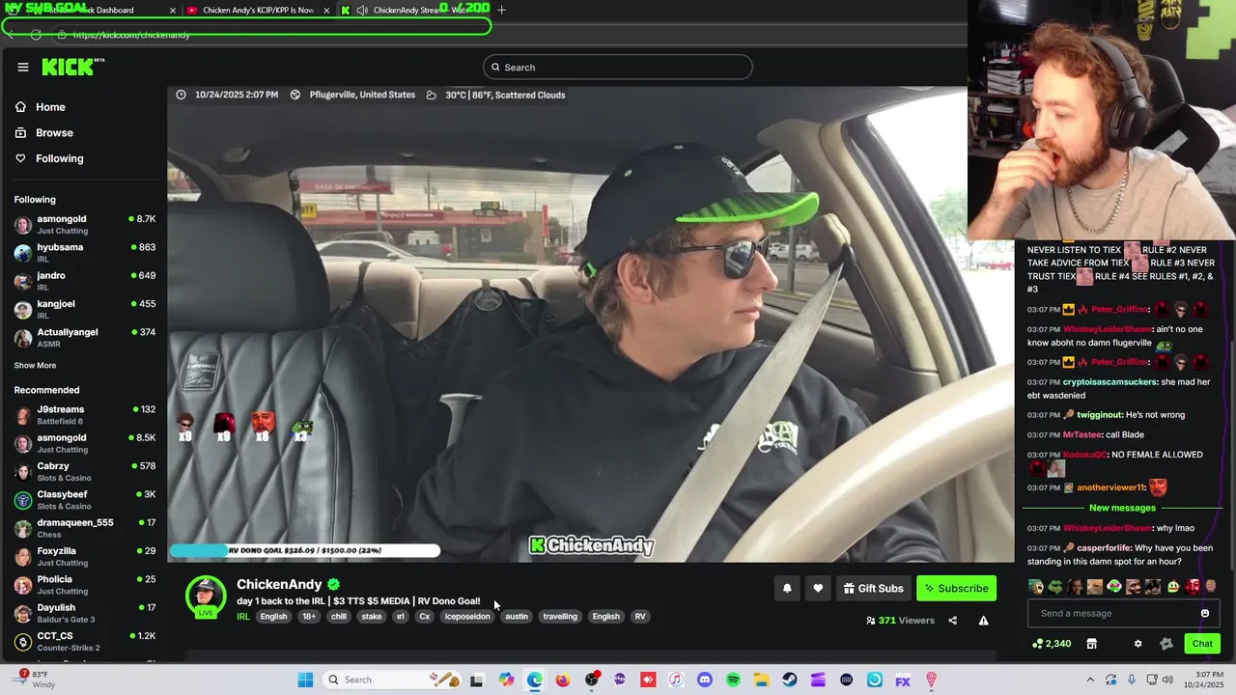Screen dimensions: 1236x695
Task: Open the emoji picker in chat
Action: coord(1204,613)
